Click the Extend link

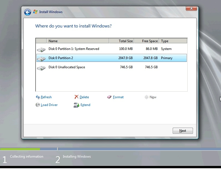[85, 105]
